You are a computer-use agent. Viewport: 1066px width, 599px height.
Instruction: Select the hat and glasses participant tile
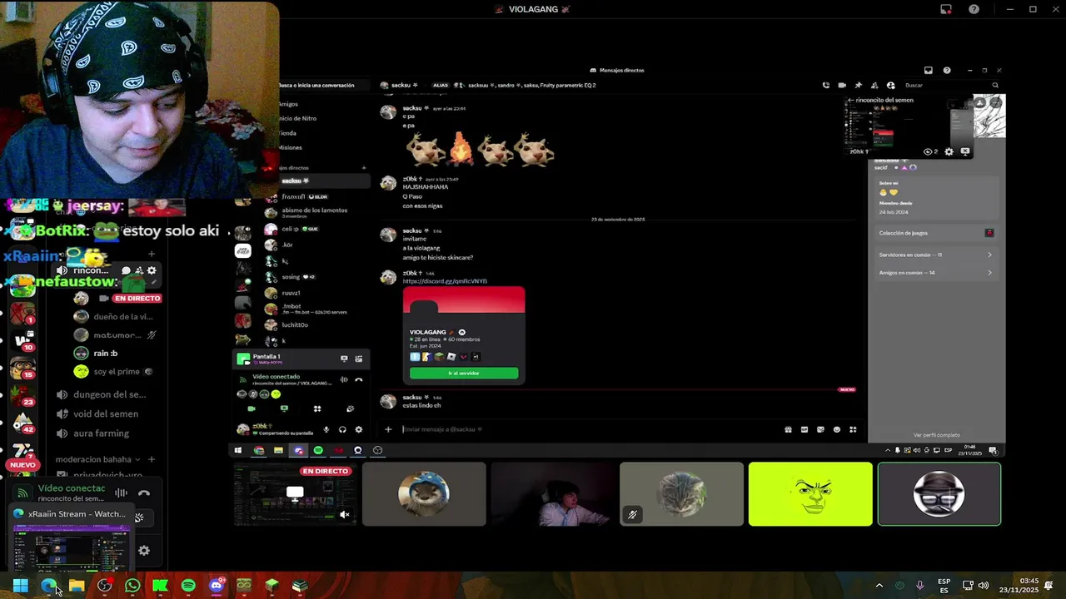[x=939, y=494]
